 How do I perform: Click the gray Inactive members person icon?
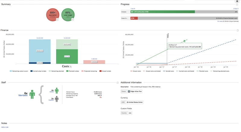pos(56,99)
